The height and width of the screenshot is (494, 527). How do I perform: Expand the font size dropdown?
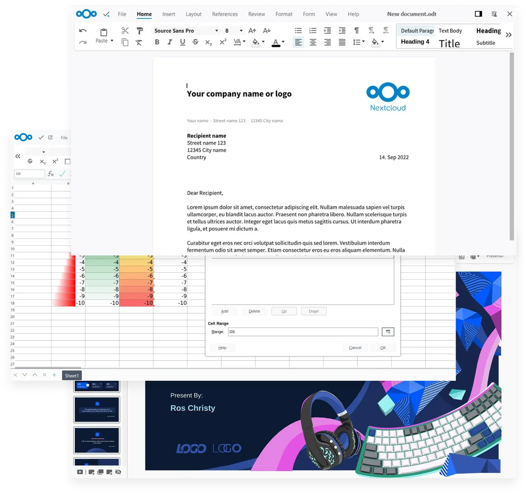(241, 31)
